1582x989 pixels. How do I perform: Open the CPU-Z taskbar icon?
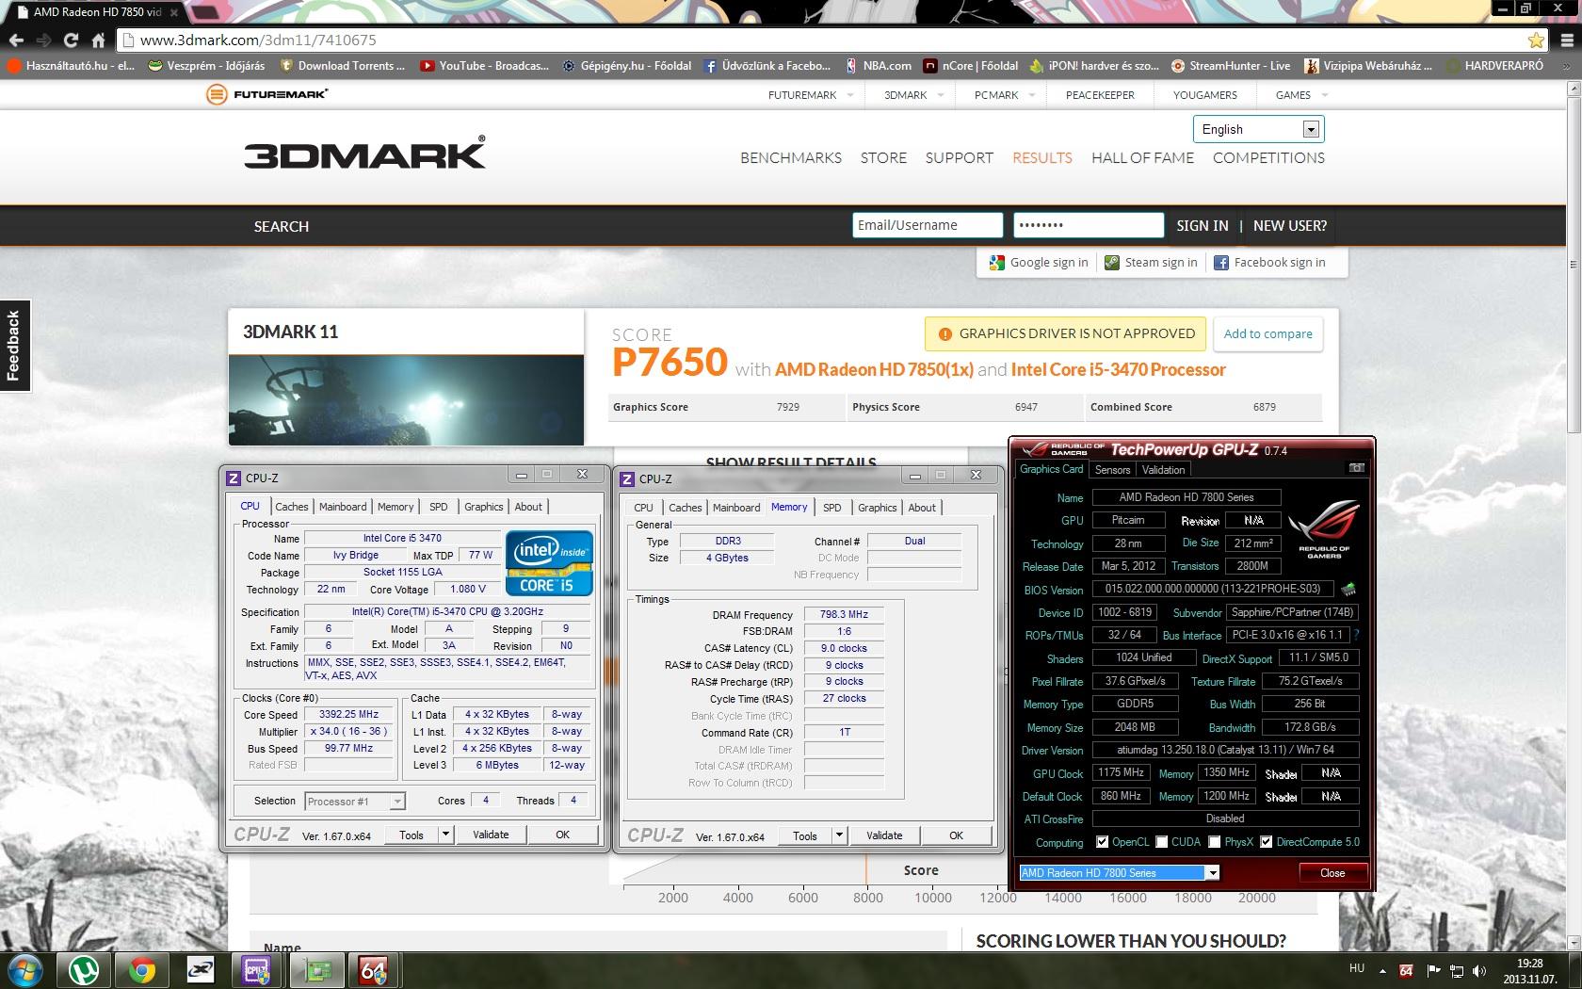pyautogui.click(x=256, y=969)
